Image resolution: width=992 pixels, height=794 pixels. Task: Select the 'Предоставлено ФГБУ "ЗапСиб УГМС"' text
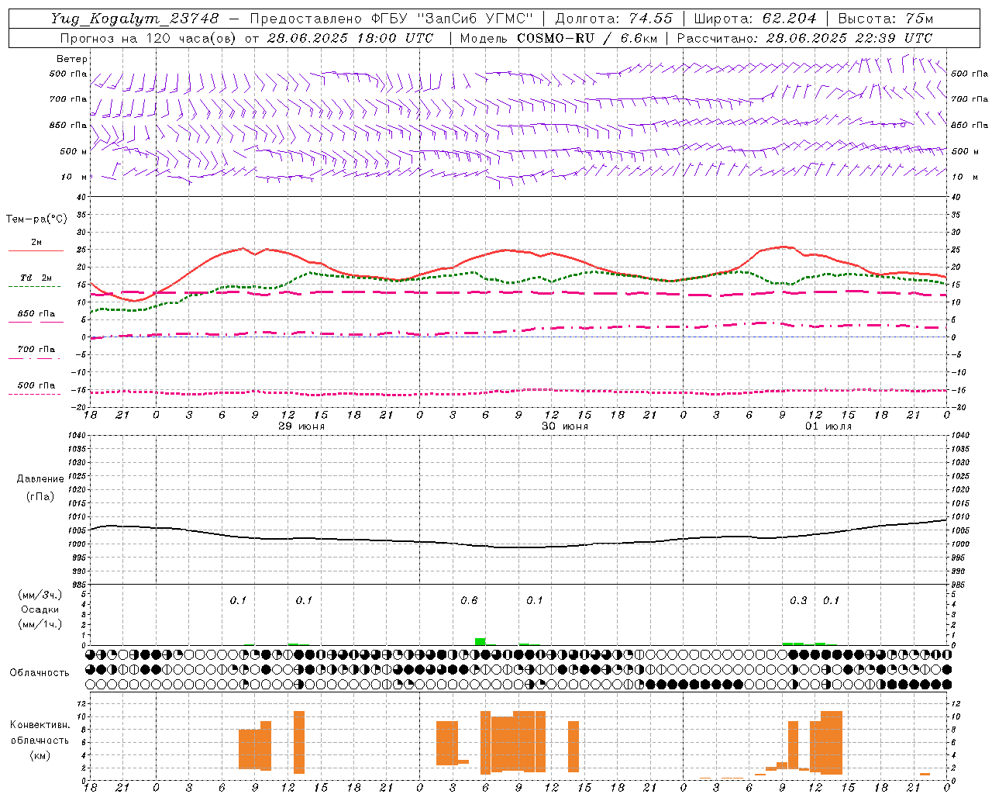pos(391,19)
